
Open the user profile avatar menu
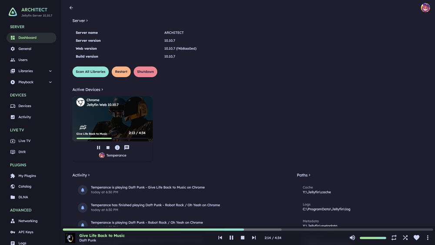pyautogui.click(x=425, y=8)
